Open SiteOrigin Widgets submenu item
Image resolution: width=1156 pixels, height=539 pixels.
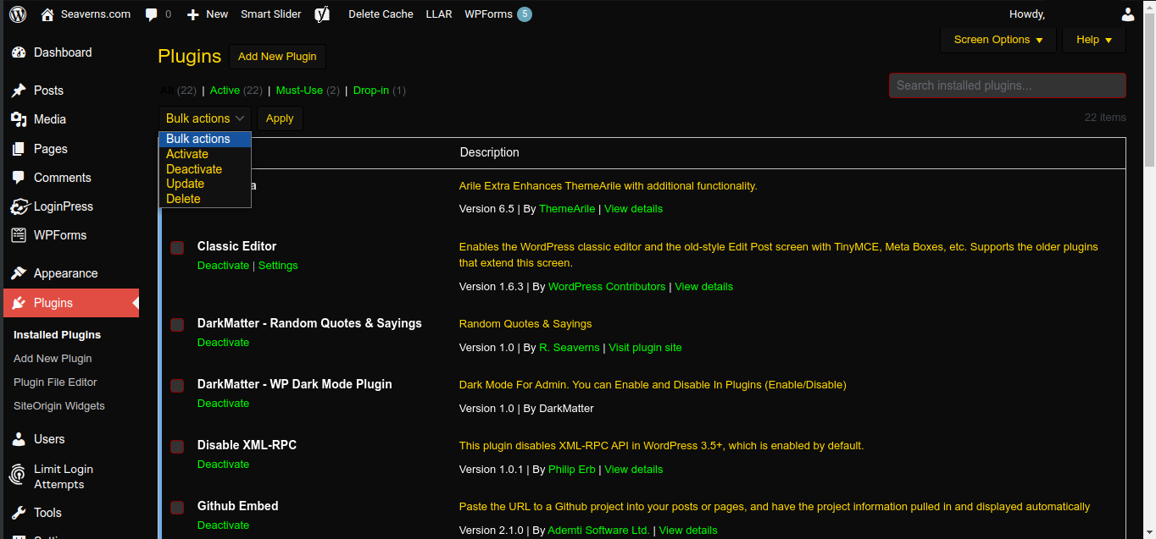coord(59,406)
